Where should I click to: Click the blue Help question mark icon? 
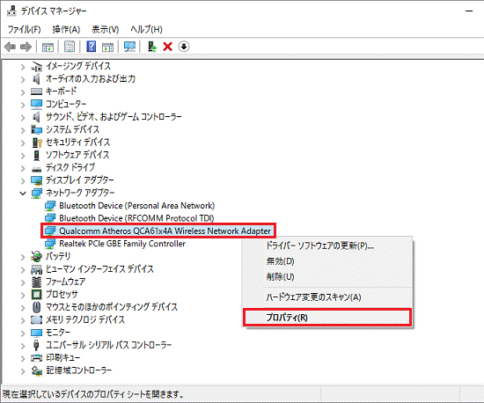pyautogui.click(x=91, y=47)
